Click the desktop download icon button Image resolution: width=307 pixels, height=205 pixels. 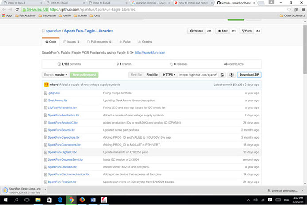231,75
